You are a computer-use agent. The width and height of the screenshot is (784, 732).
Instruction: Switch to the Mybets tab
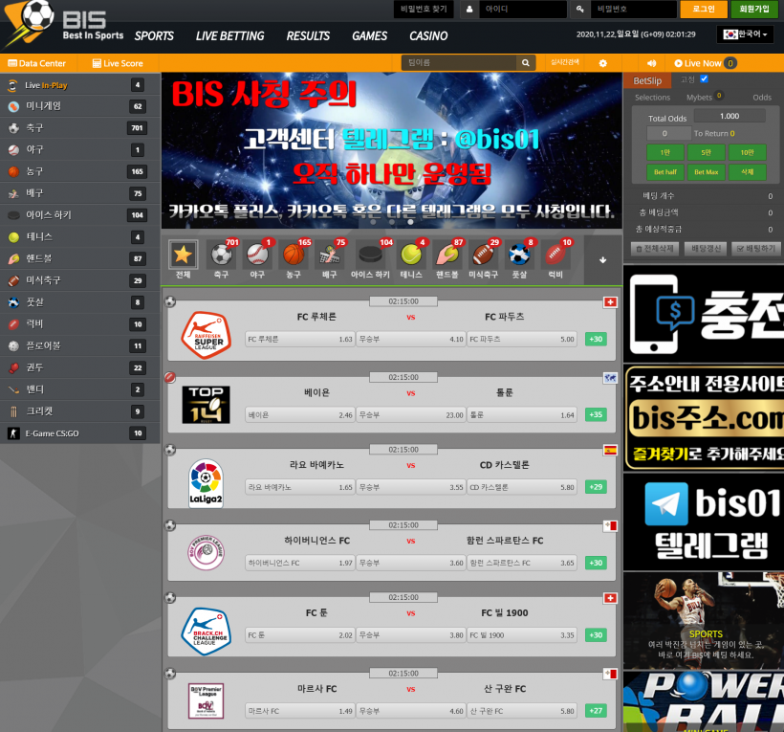click(700, 98)
